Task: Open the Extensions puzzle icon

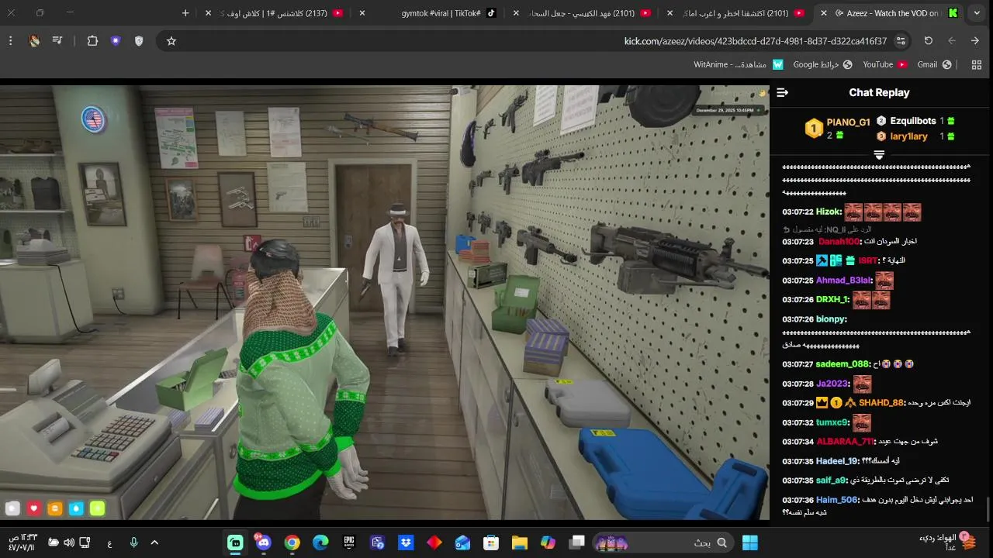Action: click(x=92, y=41)
